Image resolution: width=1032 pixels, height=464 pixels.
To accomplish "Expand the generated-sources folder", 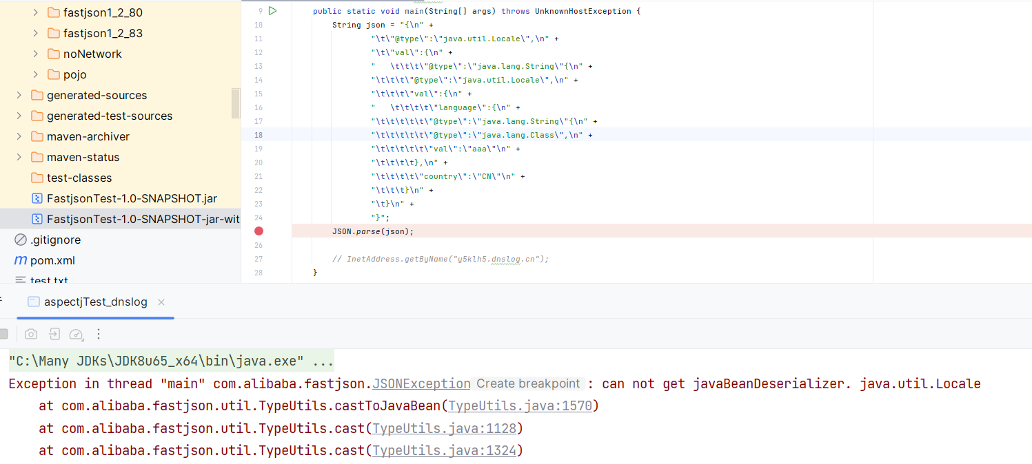I will 19,95.
